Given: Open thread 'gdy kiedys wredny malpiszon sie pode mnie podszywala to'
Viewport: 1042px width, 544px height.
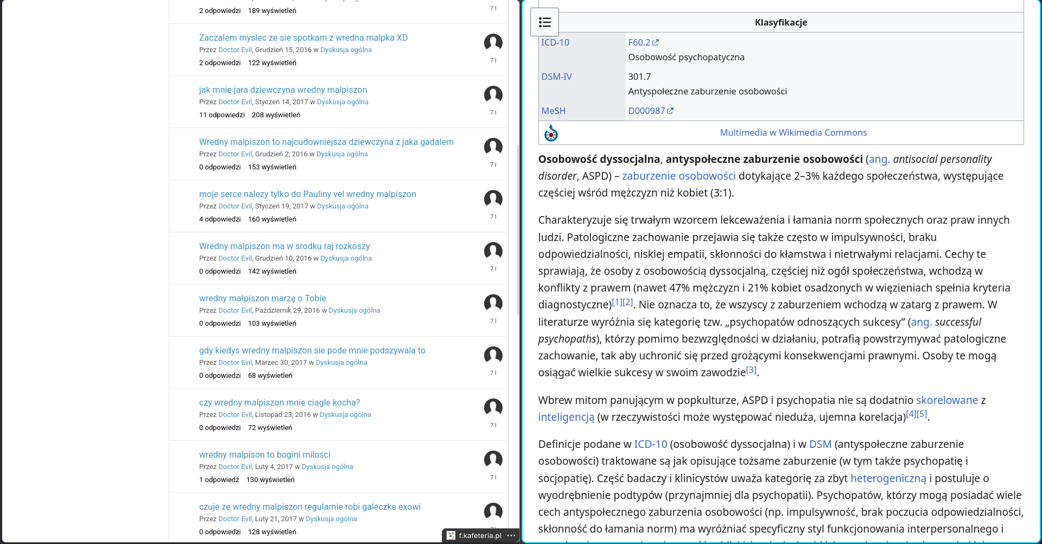Looking at the screenshot, I should pyautogui.click(x=312, y=350).
